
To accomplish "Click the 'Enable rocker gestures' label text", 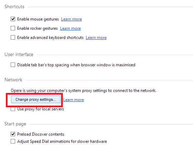I will [37, 28].
